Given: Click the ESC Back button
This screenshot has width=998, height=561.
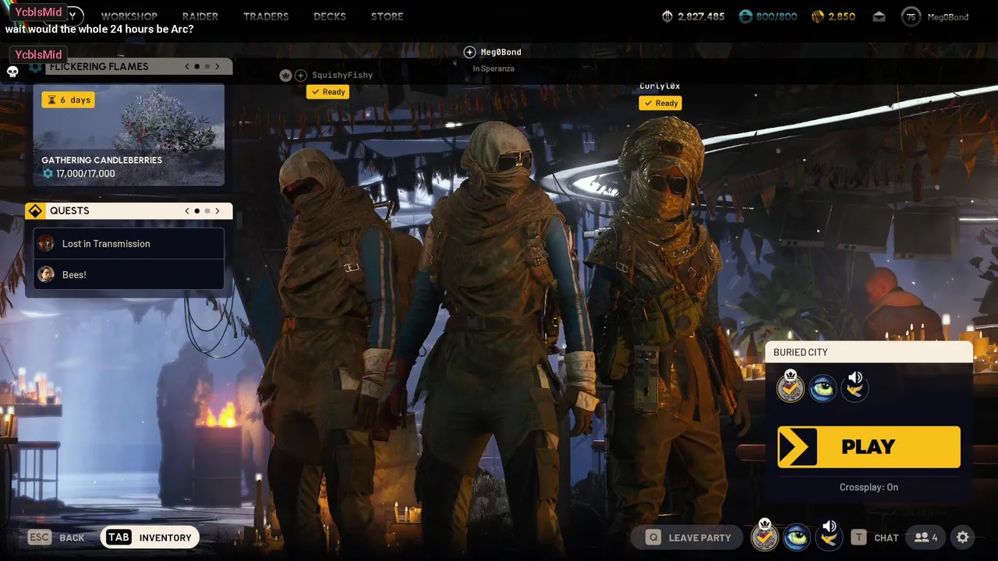Looking at the screenshot, I should [56, 538].
